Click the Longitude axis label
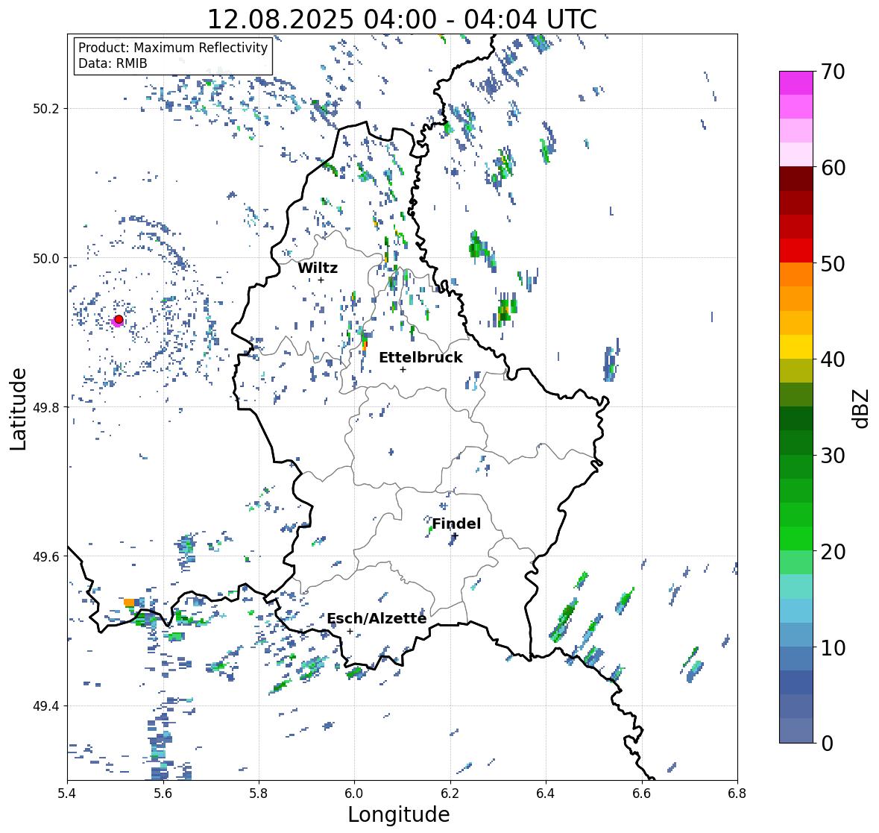The height and width of the screenshot is (833, 879). pyautogui.click(x=399, y=814)
